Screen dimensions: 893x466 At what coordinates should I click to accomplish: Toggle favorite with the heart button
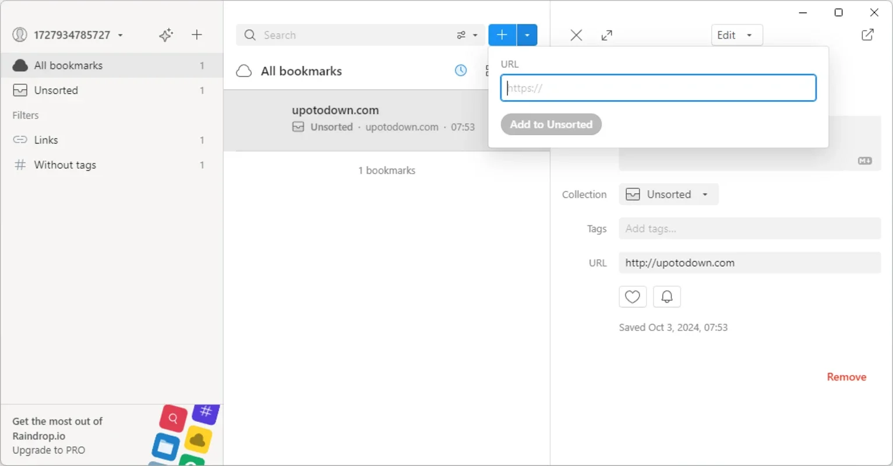tap(633, 297)
